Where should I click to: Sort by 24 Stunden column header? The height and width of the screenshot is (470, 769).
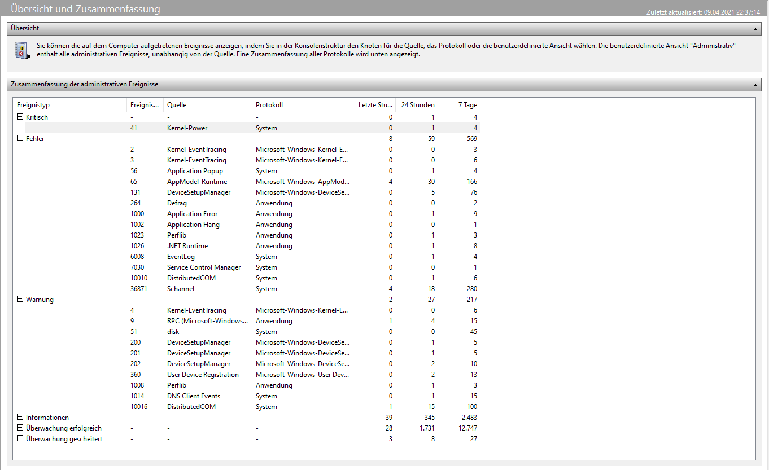[417, 105]
